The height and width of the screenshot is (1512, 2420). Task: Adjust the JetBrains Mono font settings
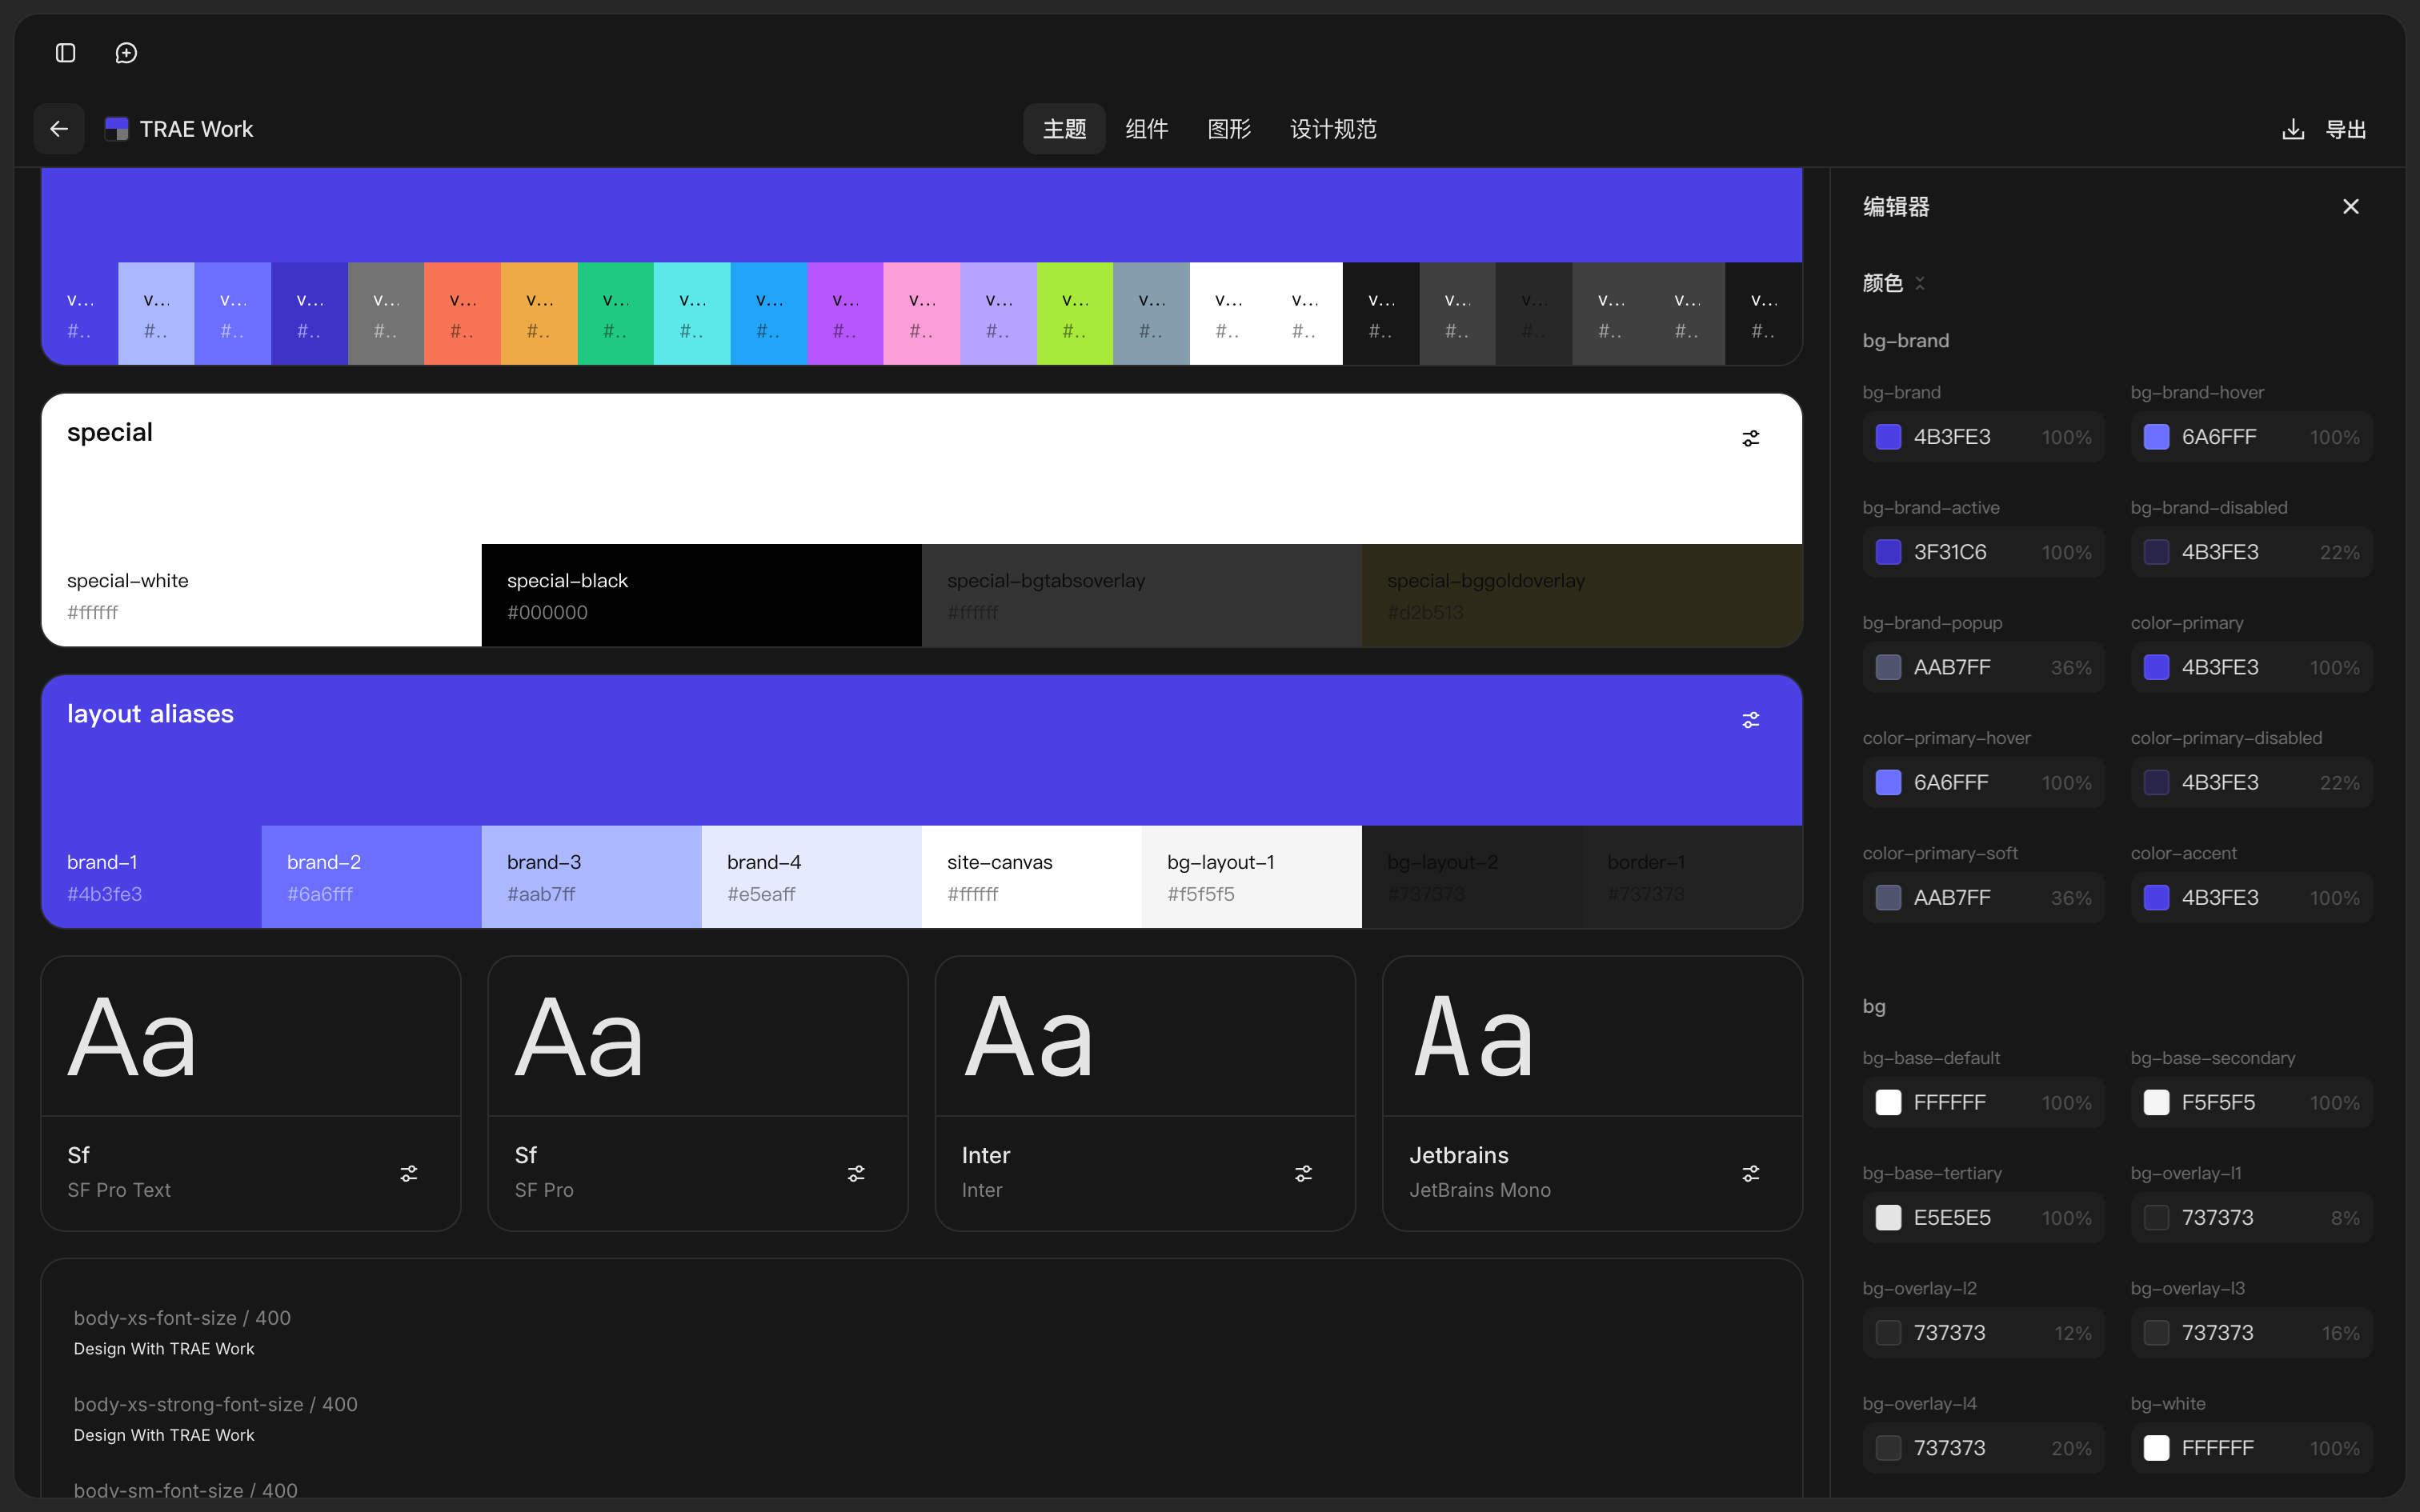pos(1750,1173)
